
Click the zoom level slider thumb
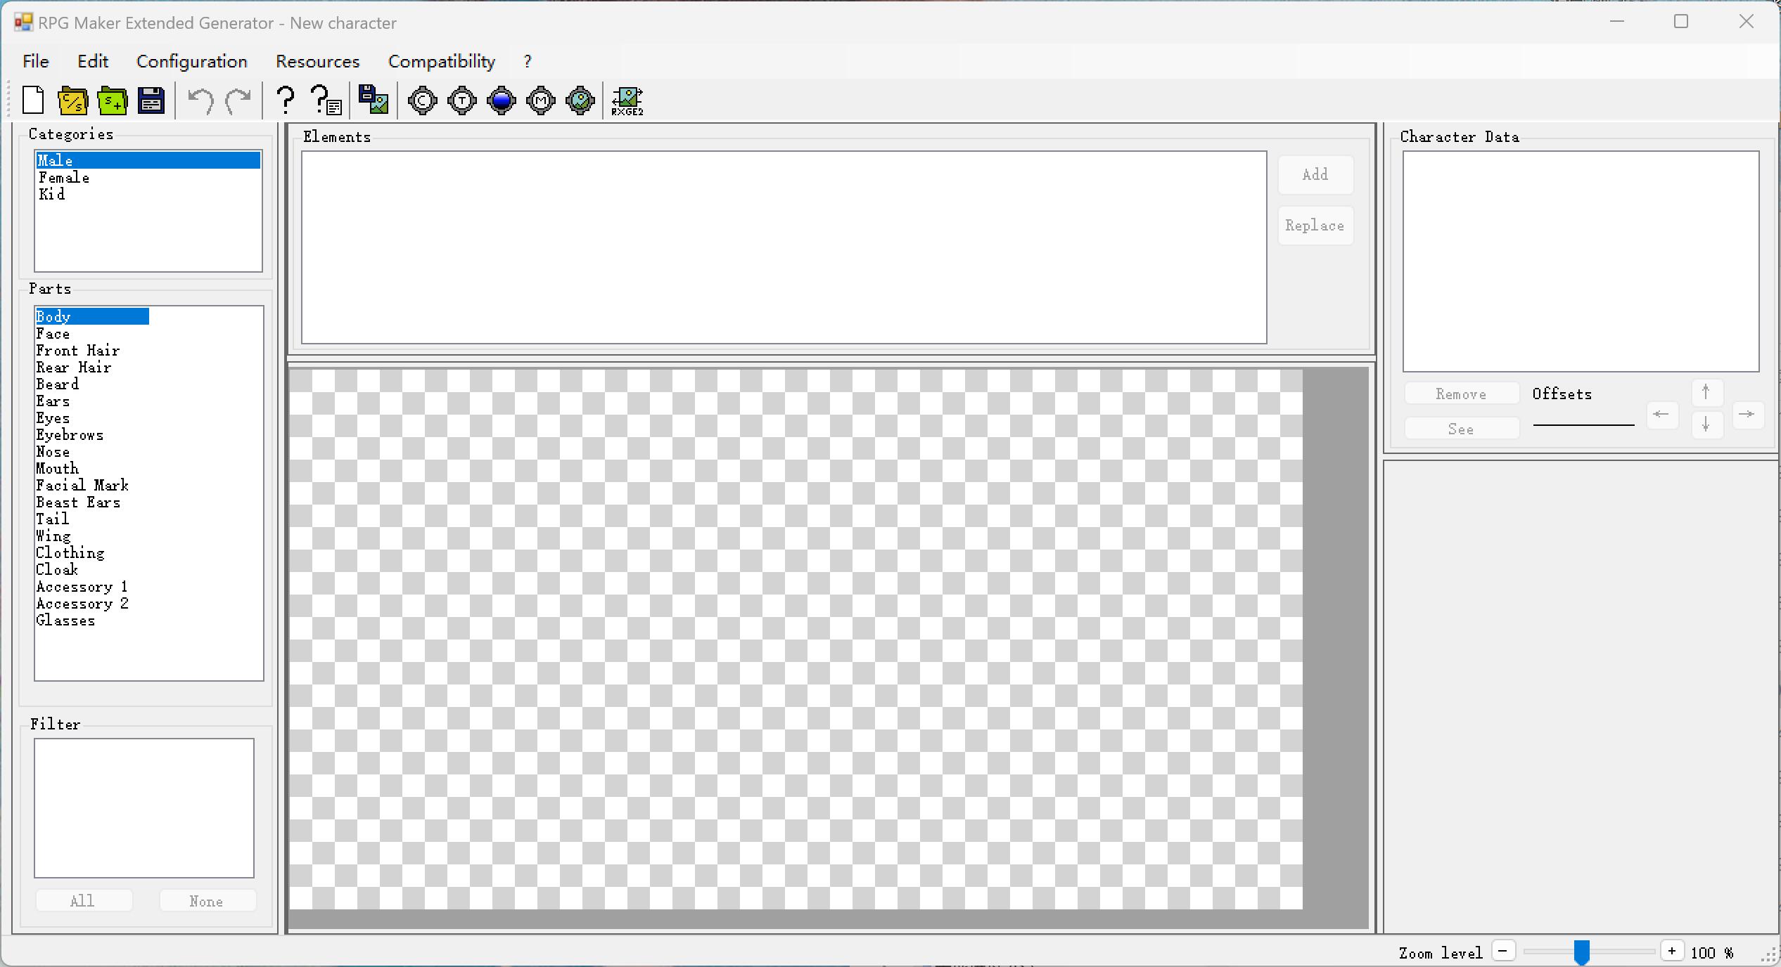point(1582,952)
